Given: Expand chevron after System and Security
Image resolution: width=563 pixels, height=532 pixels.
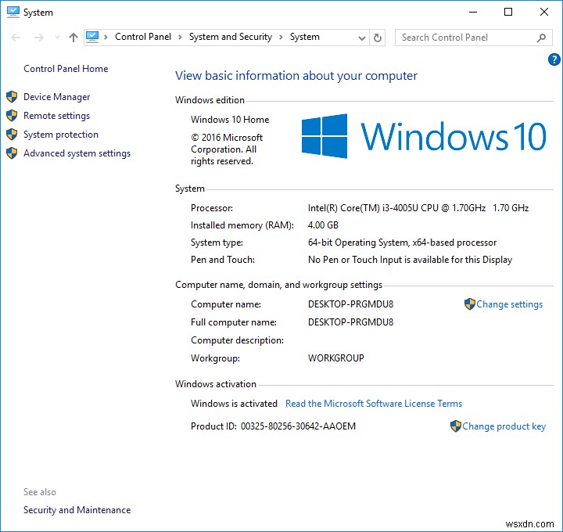Looking at the screenshot, I should pyautogui.click(x=281, y=37).
